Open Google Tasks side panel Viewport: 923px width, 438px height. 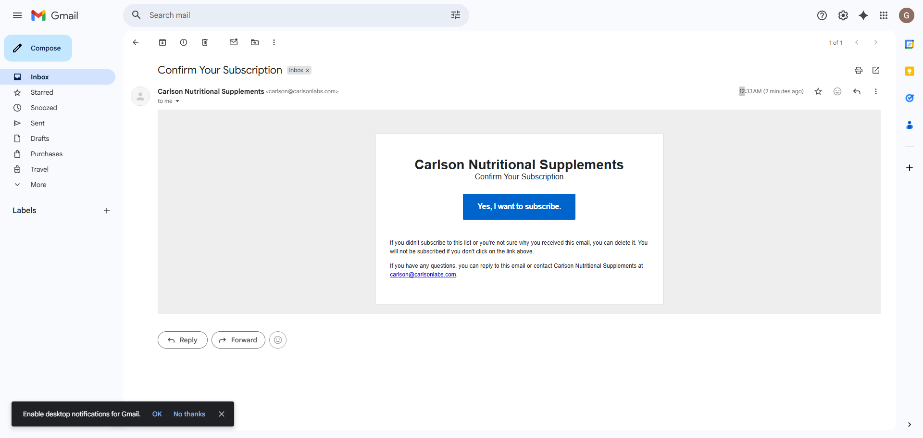pyautogui.click(x=910, y=98)
